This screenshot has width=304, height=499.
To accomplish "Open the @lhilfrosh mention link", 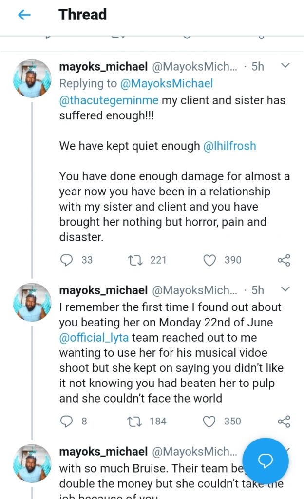I will point(229,146).
